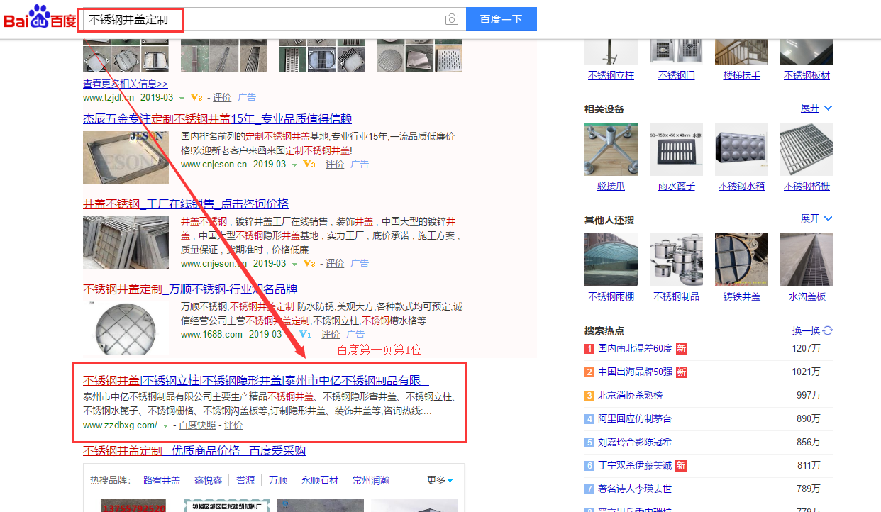
Task: Open 不锈钢格栅 product image
Action: coord(807,149)
